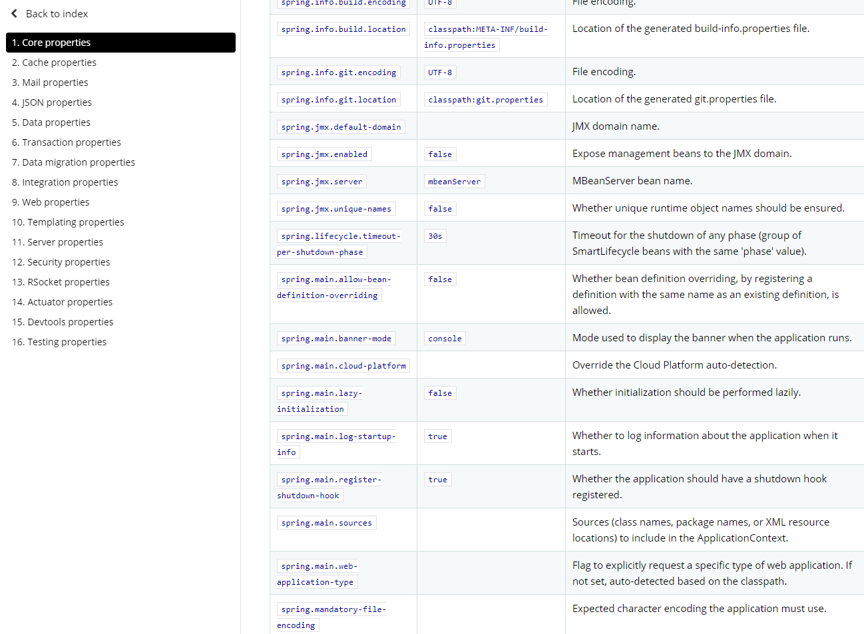Select Integration properties in sidebar
The width and height of the screenshot is (864, 634).
click(x=65, y=182)
